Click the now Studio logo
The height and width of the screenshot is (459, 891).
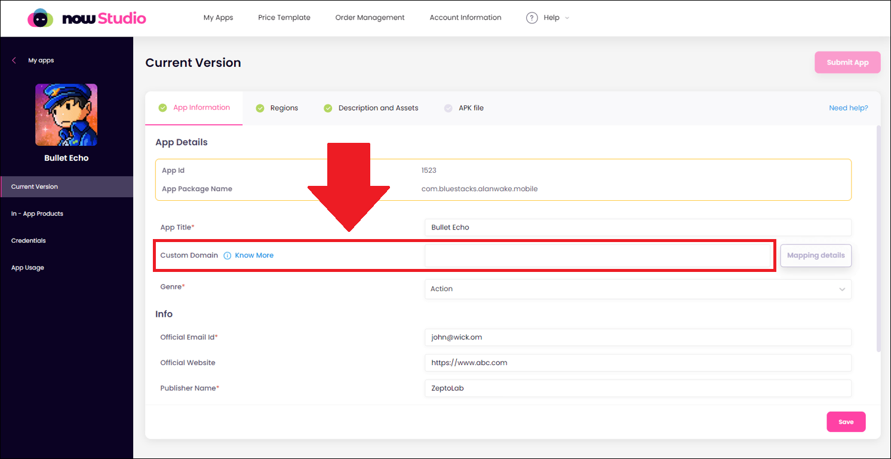tap(87, 18)
